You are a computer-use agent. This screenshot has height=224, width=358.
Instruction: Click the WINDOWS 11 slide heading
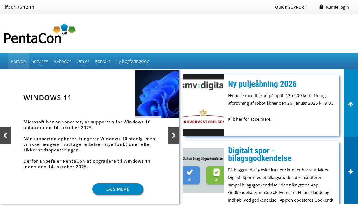pos(48,98)
